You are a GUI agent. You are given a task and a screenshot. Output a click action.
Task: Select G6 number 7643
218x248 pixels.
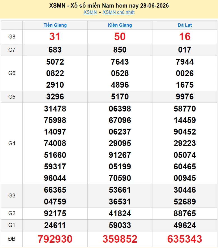120,62
